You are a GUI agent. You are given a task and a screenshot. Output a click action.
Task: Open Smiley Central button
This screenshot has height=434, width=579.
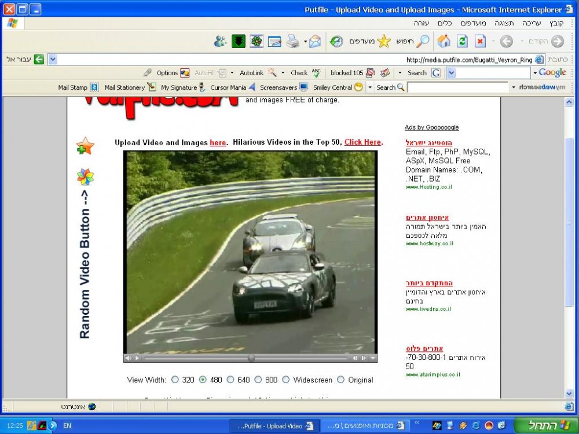(x=338, y=87)
